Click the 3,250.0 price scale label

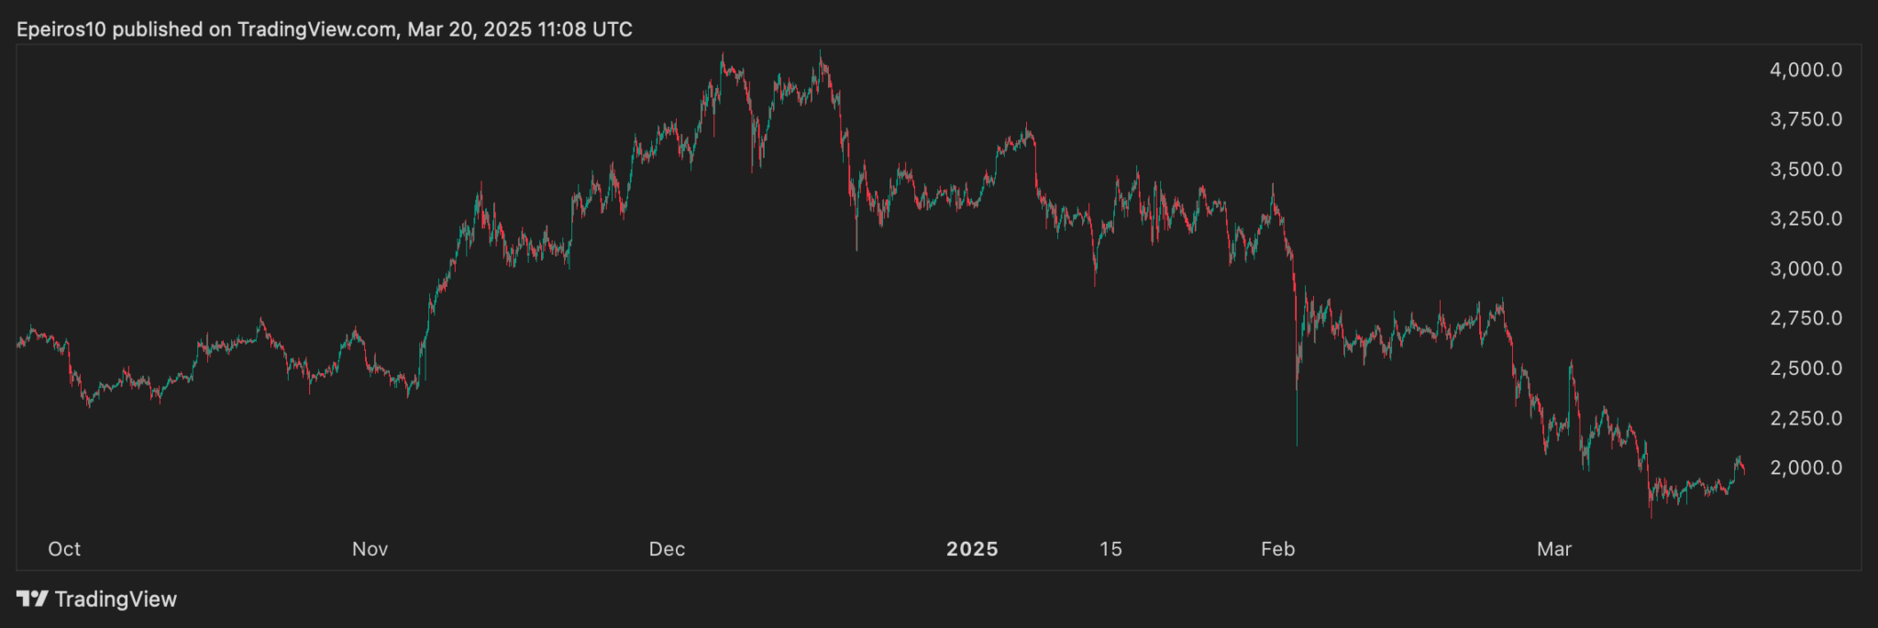coord(1806,219)
